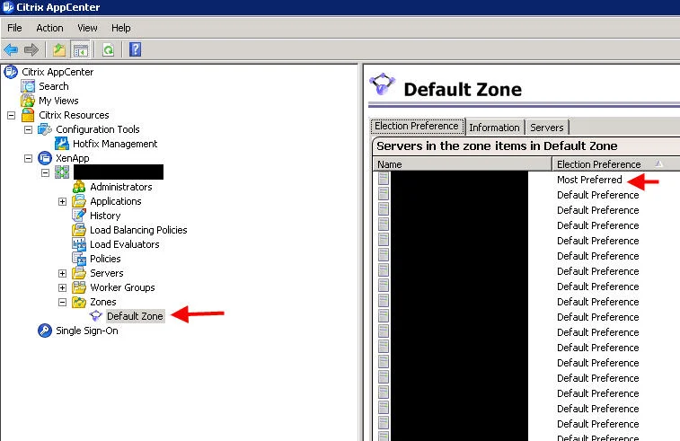Open Help with the question mark icon
This screenshot has height=441, width=680.
tap(136, 49)
